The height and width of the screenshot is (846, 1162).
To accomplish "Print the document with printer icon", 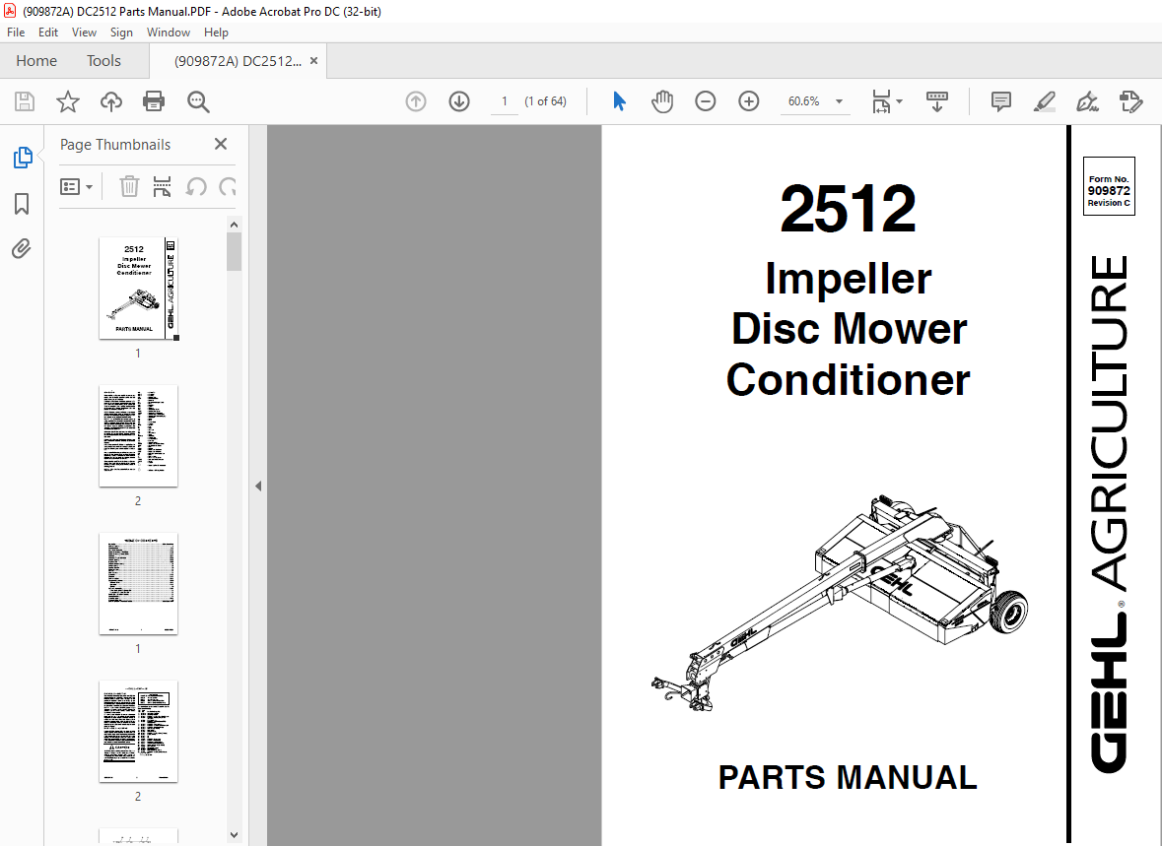I will click(x=154, y=101).
